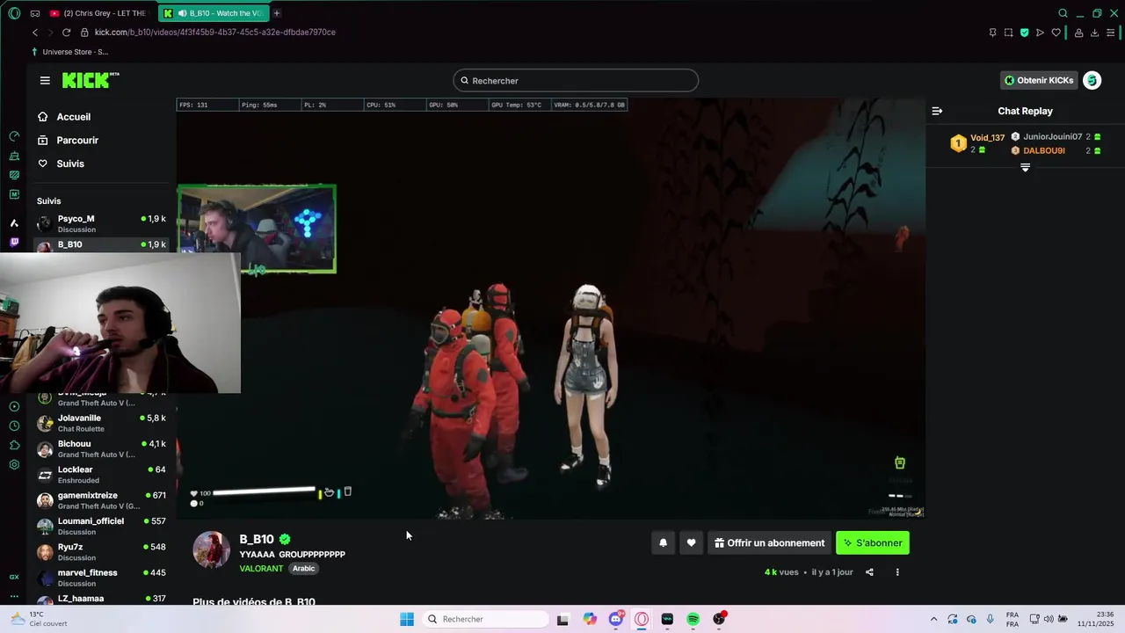Screen dimensions: 1125x633
Task: Click B_B10 channel name below video
Action: (x=257, y=539)
